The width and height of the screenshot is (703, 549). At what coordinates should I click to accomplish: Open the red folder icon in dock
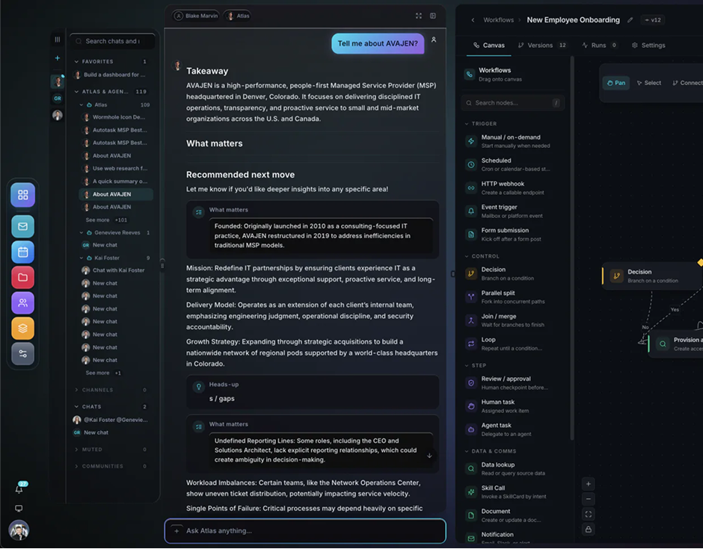[23, 278]
